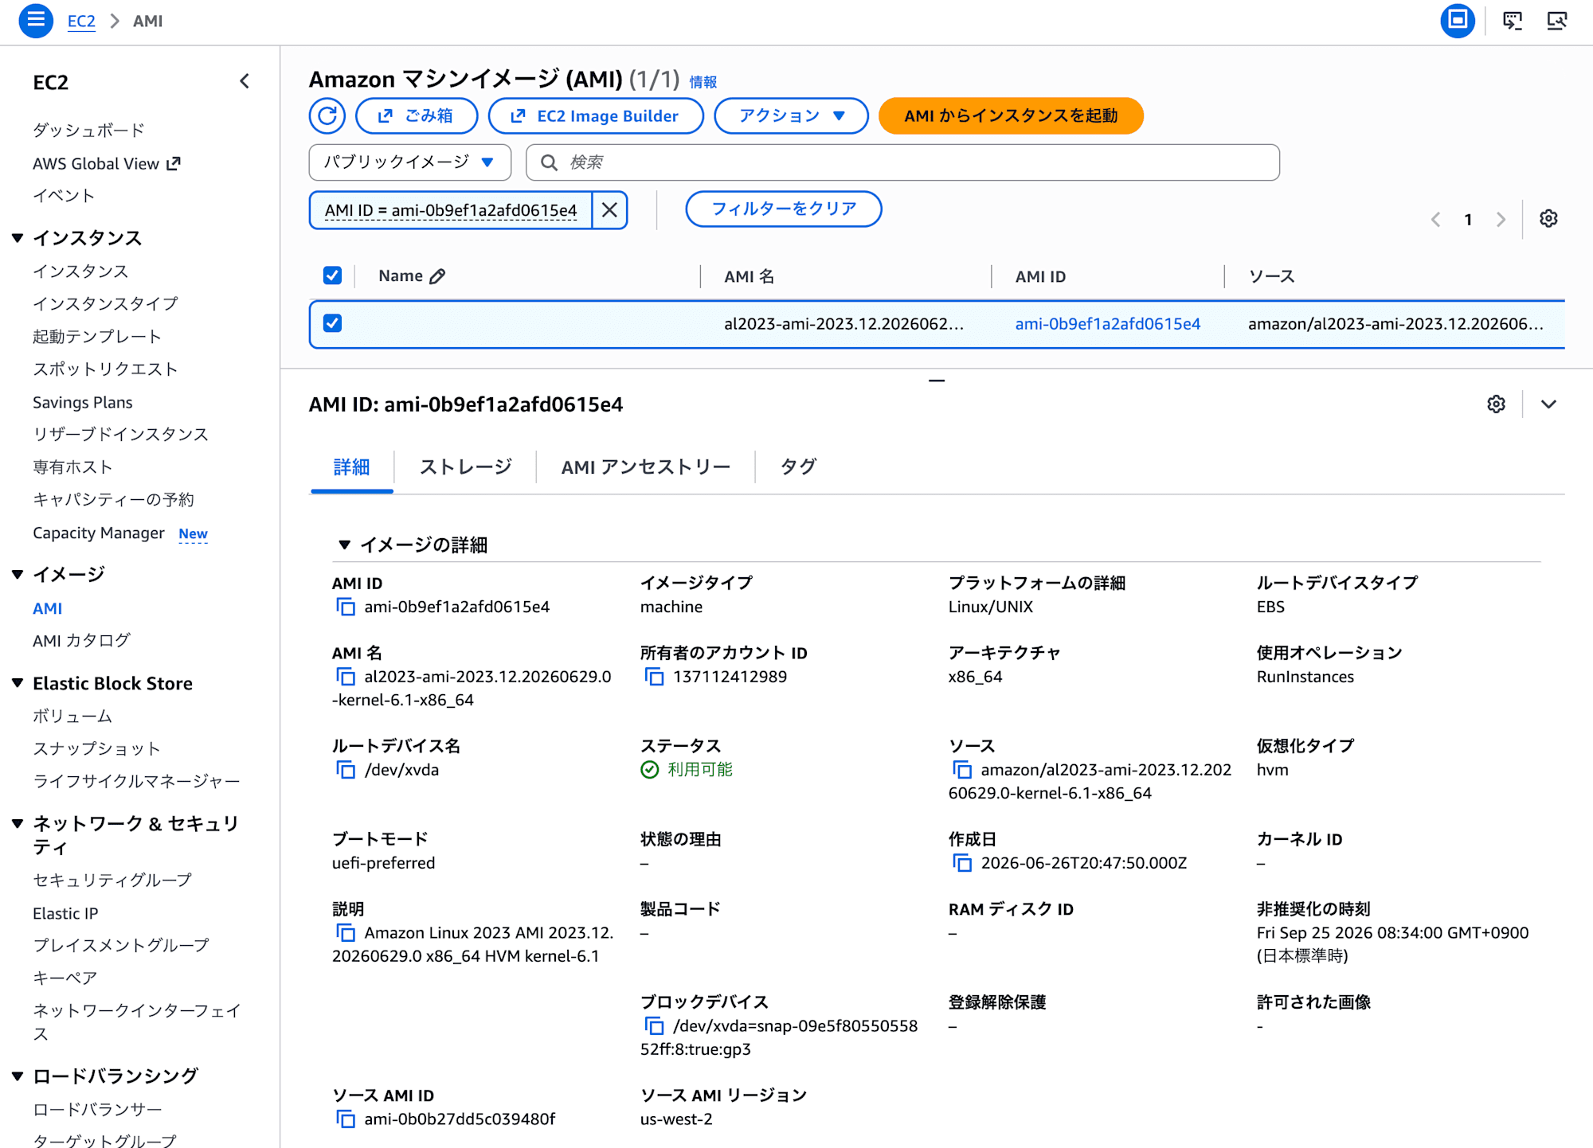Refresh the AMI list
This screenshot has width=1593, height=1148.
click(327, 116)
